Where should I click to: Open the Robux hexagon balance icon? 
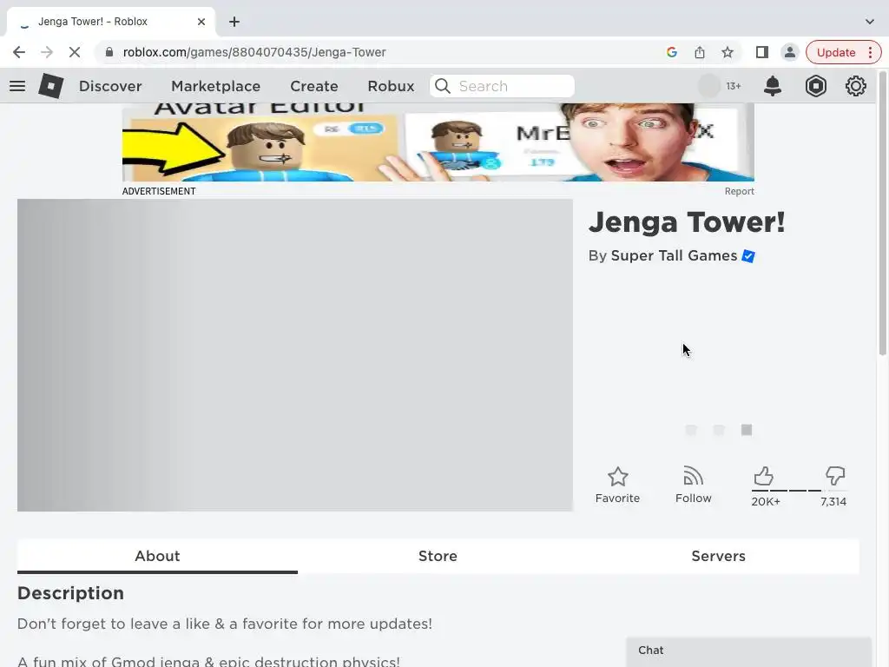coord(815,86)
